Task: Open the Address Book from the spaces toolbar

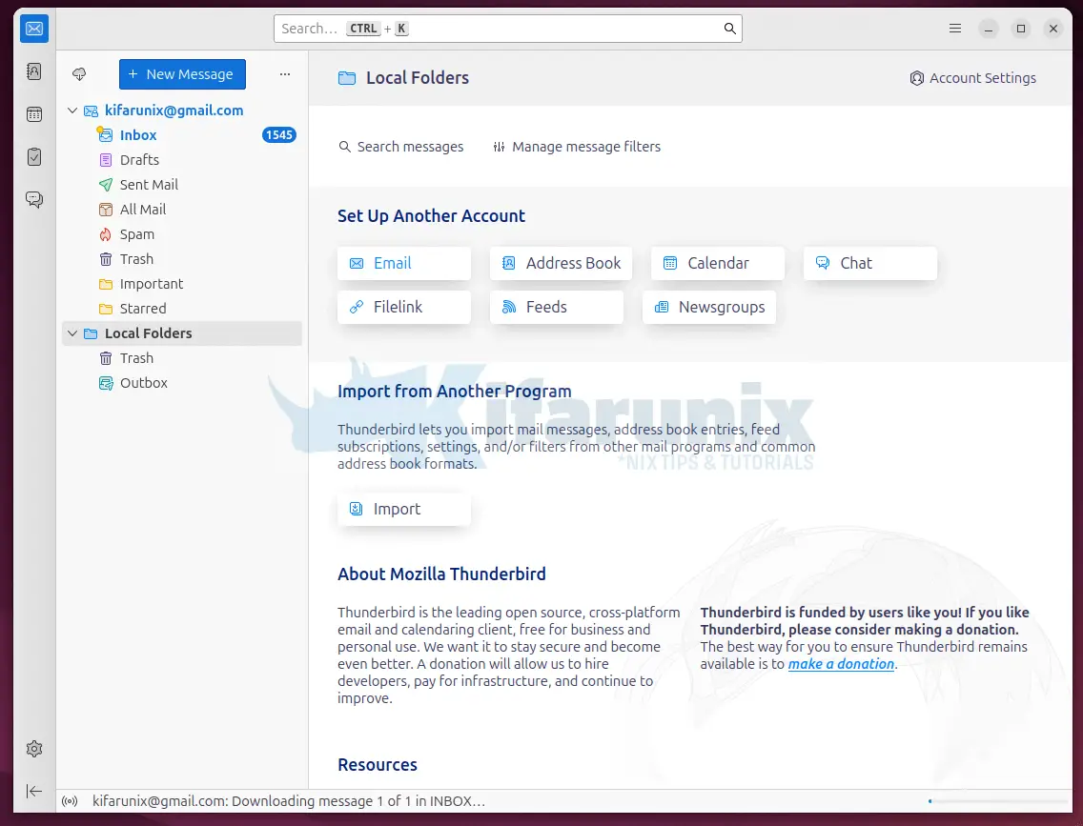Action: point(34,71)
